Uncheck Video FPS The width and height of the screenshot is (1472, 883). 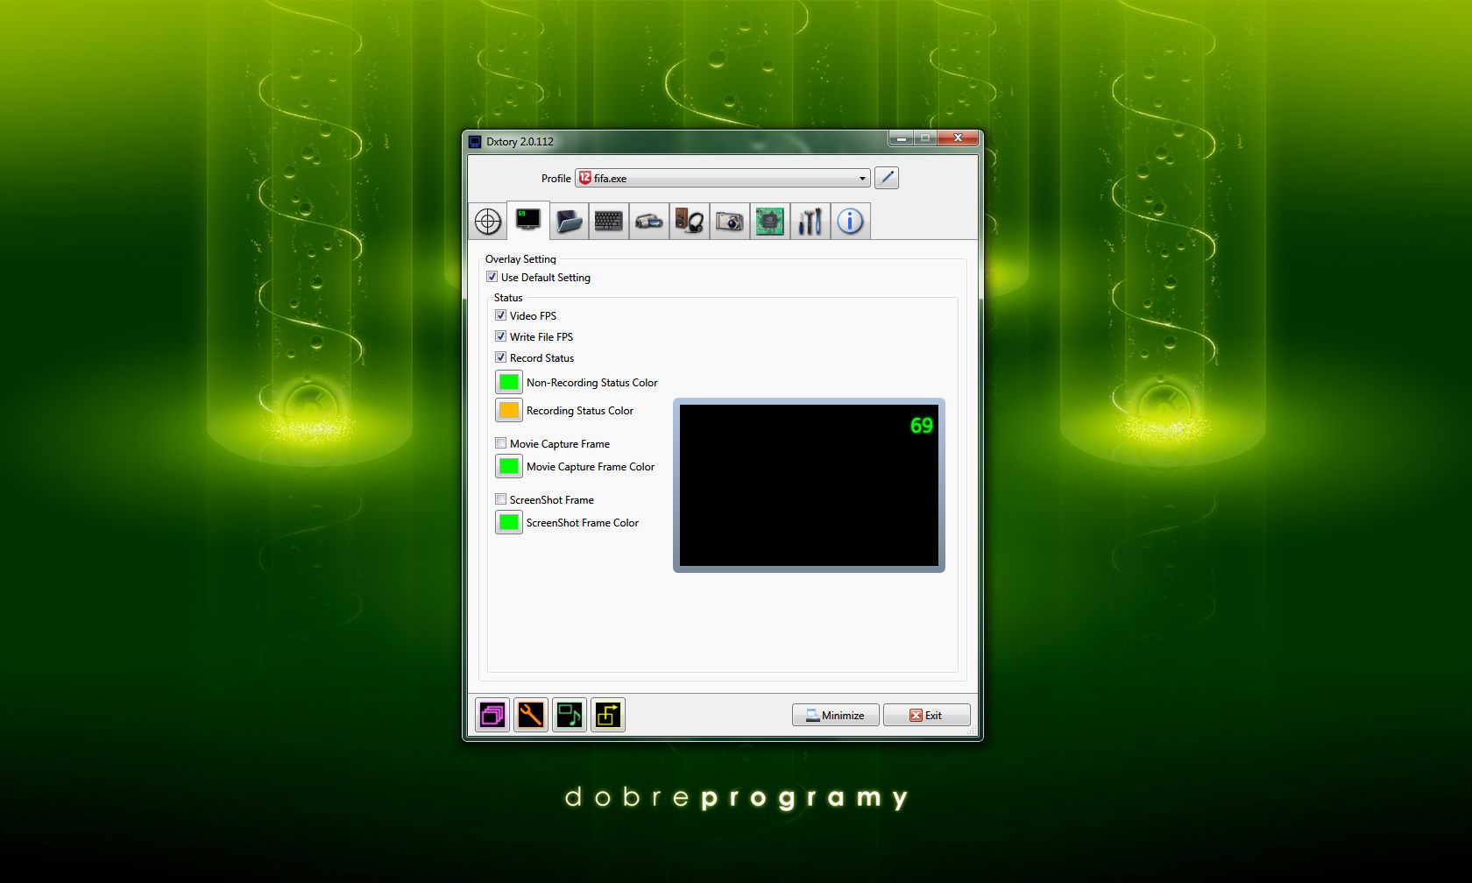(x=500, y=315)
